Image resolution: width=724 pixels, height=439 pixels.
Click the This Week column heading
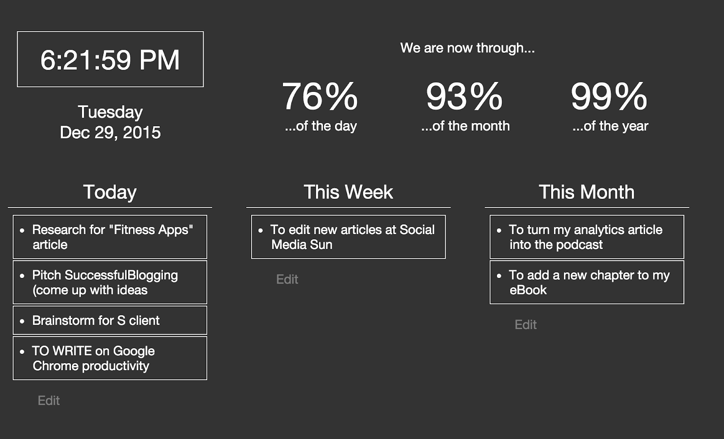348,192
